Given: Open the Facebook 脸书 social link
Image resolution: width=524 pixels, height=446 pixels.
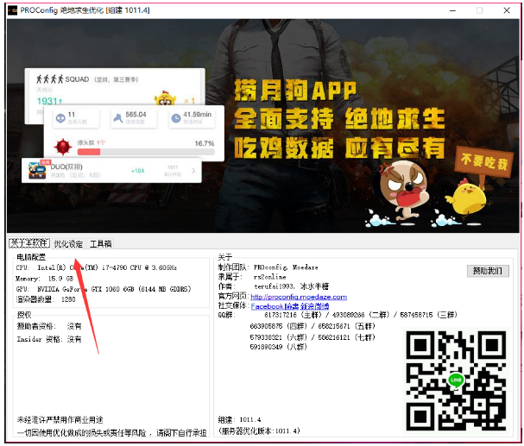Looking at the screenshot, I should pyautogui.click(x=275, y=306).
